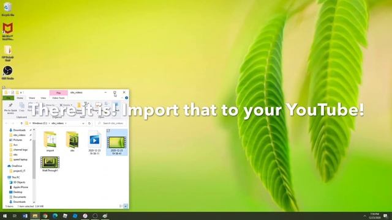Image resolution: width=392 pixels, height=220 pixels.
Task: Open the Video Tools ribbon tab
Action: click(59, 98)
